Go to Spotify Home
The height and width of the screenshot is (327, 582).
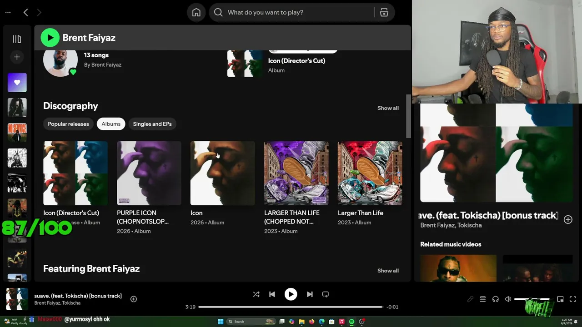[196, 12]
